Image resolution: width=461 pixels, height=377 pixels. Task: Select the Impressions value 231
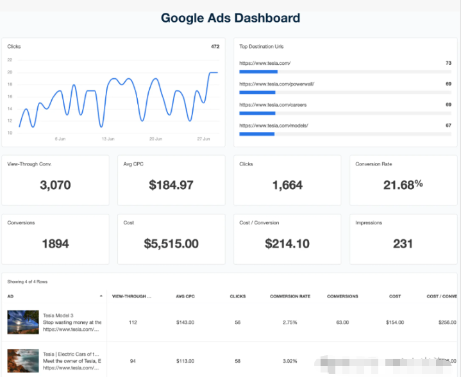(403, 244)
